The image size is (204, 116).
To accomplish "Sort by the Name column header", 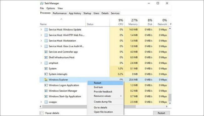I will pyautogui.click(x=43, y=24).
